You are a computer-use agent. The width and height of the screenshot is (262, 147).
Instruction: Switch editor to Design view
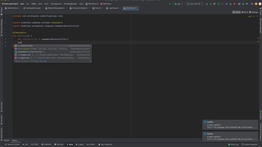pyautogui.click(x=254, y=12)
